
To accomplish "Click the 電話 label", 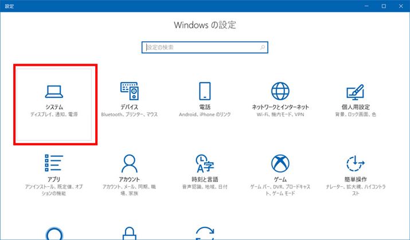I will coord(205,107).
